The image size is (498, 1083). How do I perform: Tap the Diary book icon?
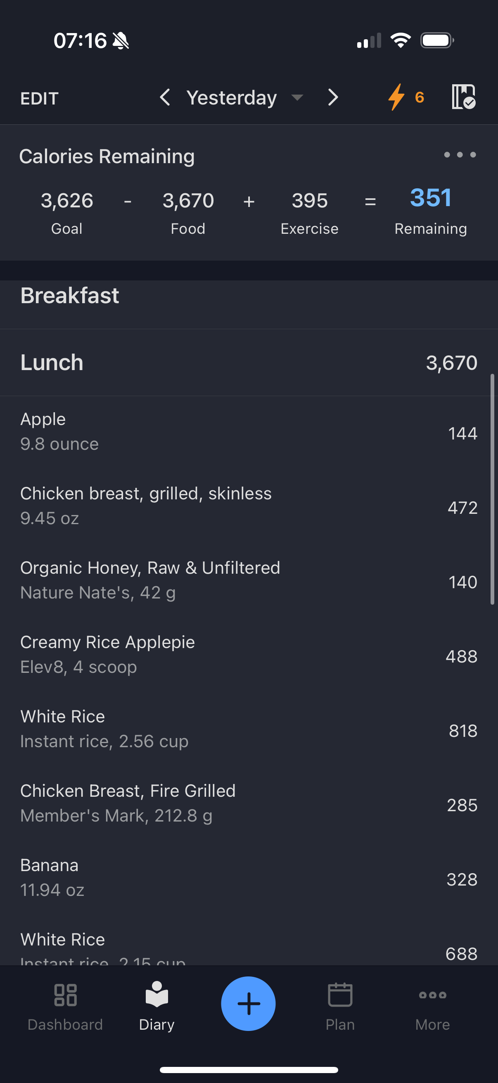(157, 994)
